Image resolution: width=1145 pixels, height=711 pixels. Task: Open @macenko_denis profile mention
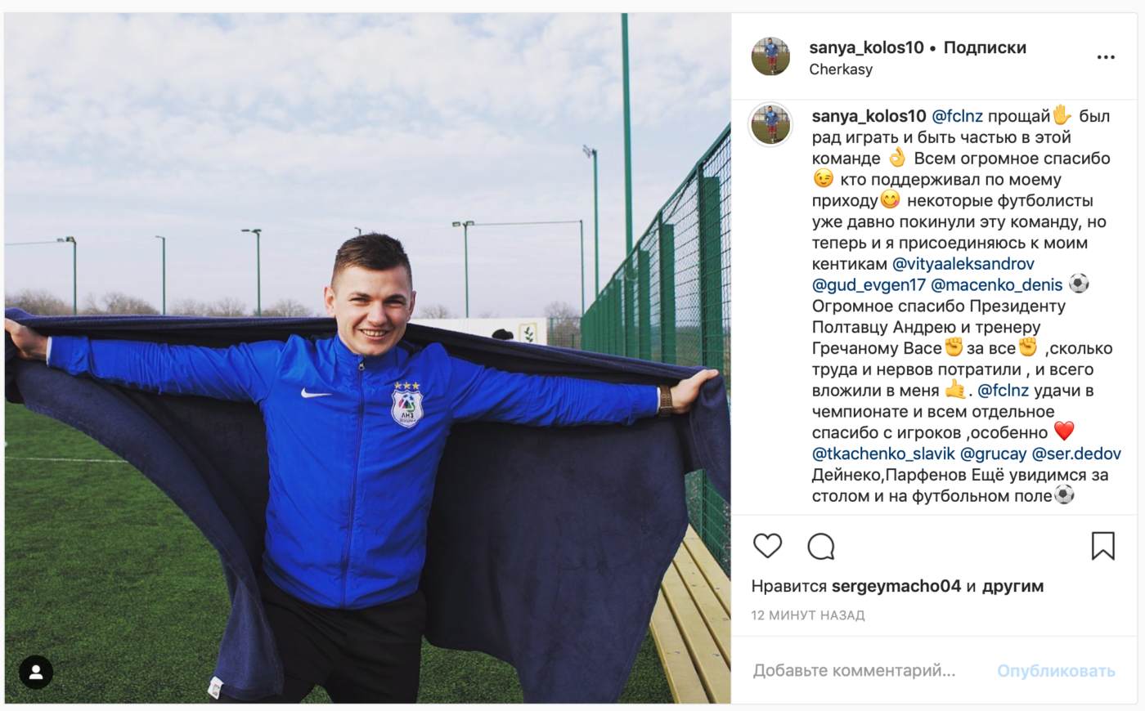coord(997,285)
